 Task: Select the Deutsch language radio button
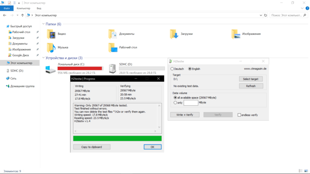(x=172, y=69)
